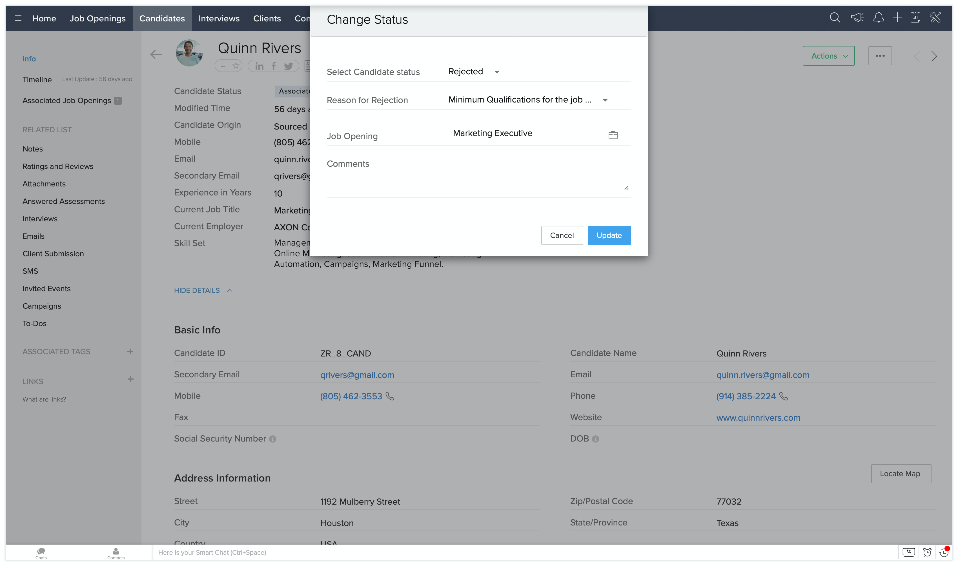Open the setup tools icon
This screenshot has height=566, width=958.
[x=935, y=18]
